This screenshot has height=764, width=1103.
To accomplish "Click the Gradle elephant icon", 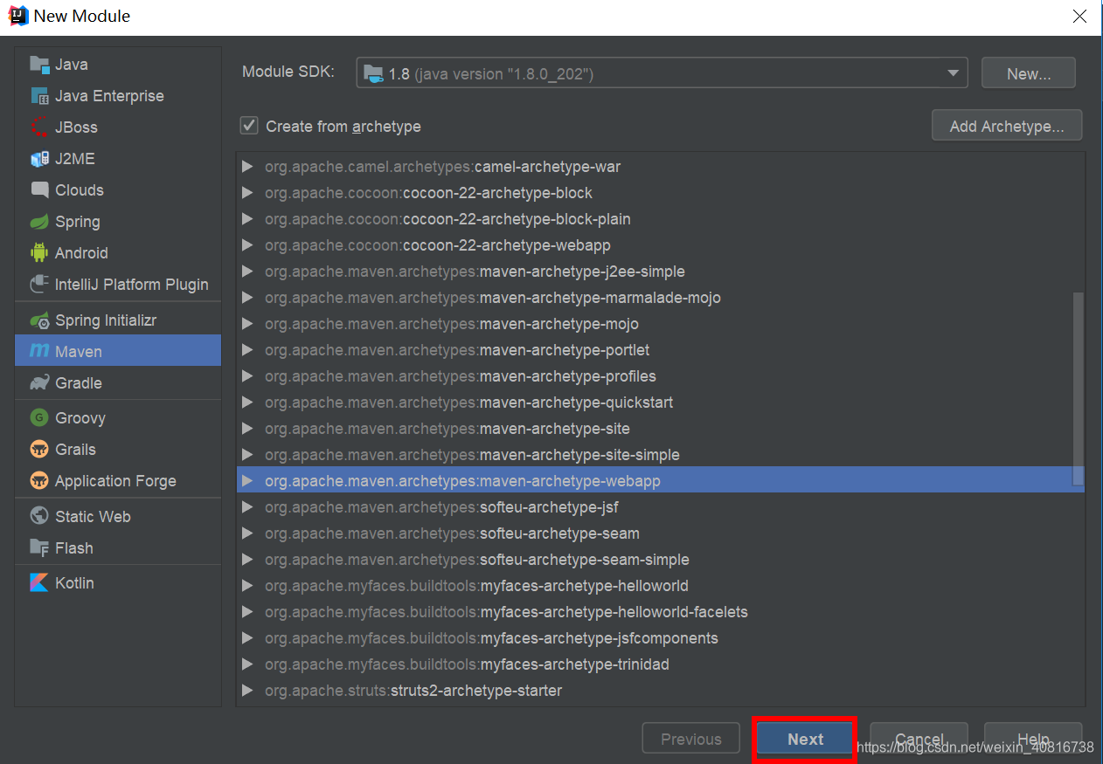I will pos(39,383).
